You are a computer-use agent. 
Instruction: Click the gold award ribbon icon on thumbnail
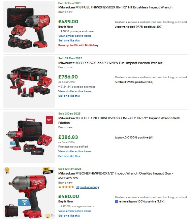[x=7, y=170]
